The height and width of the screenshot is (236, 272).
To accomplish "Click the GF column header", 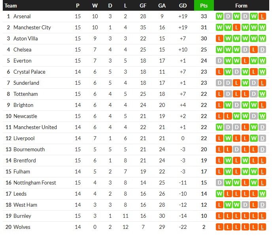I will tap(143, 6).
